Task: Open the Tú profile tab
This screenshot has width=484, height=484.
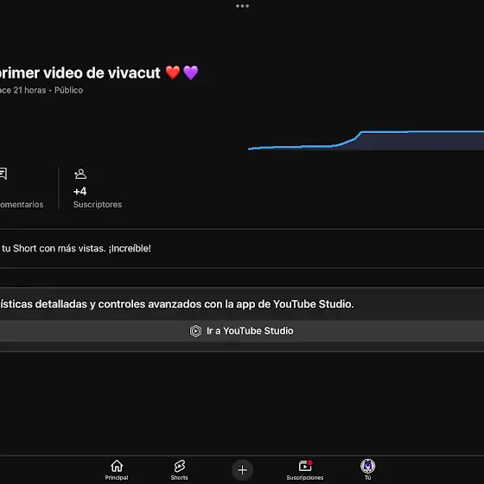Action: coord(367,470)
